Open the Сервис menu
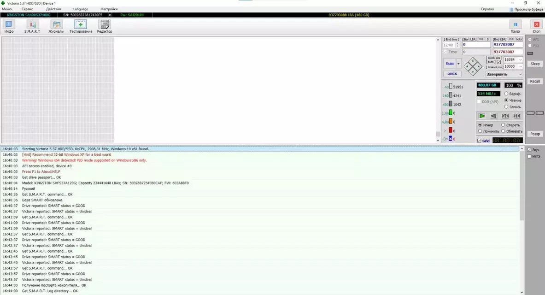 [x=27, y=9]
